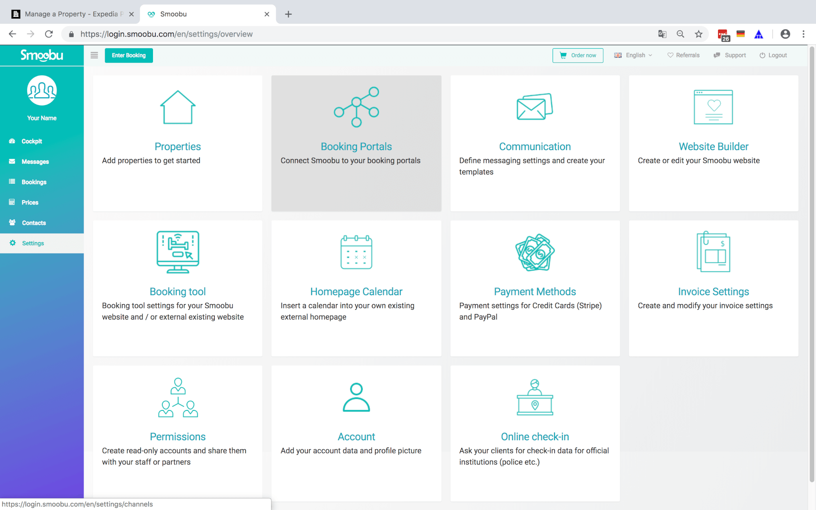Open Chrome three-dot menu
The image size is (816, 510).
point(803,34)
